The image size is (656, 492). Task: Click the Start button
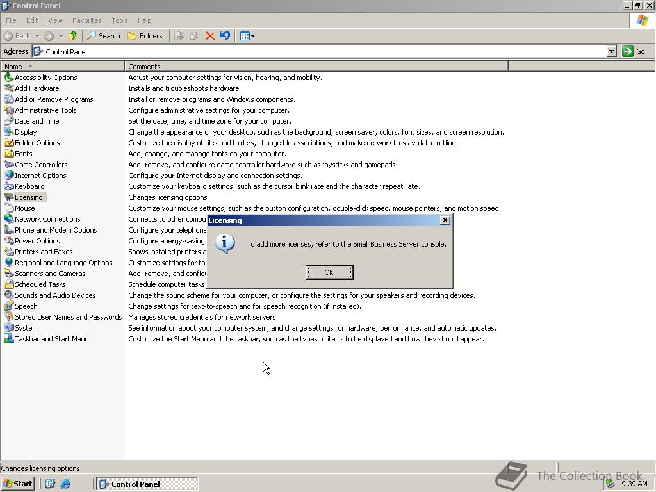(17, 484)
